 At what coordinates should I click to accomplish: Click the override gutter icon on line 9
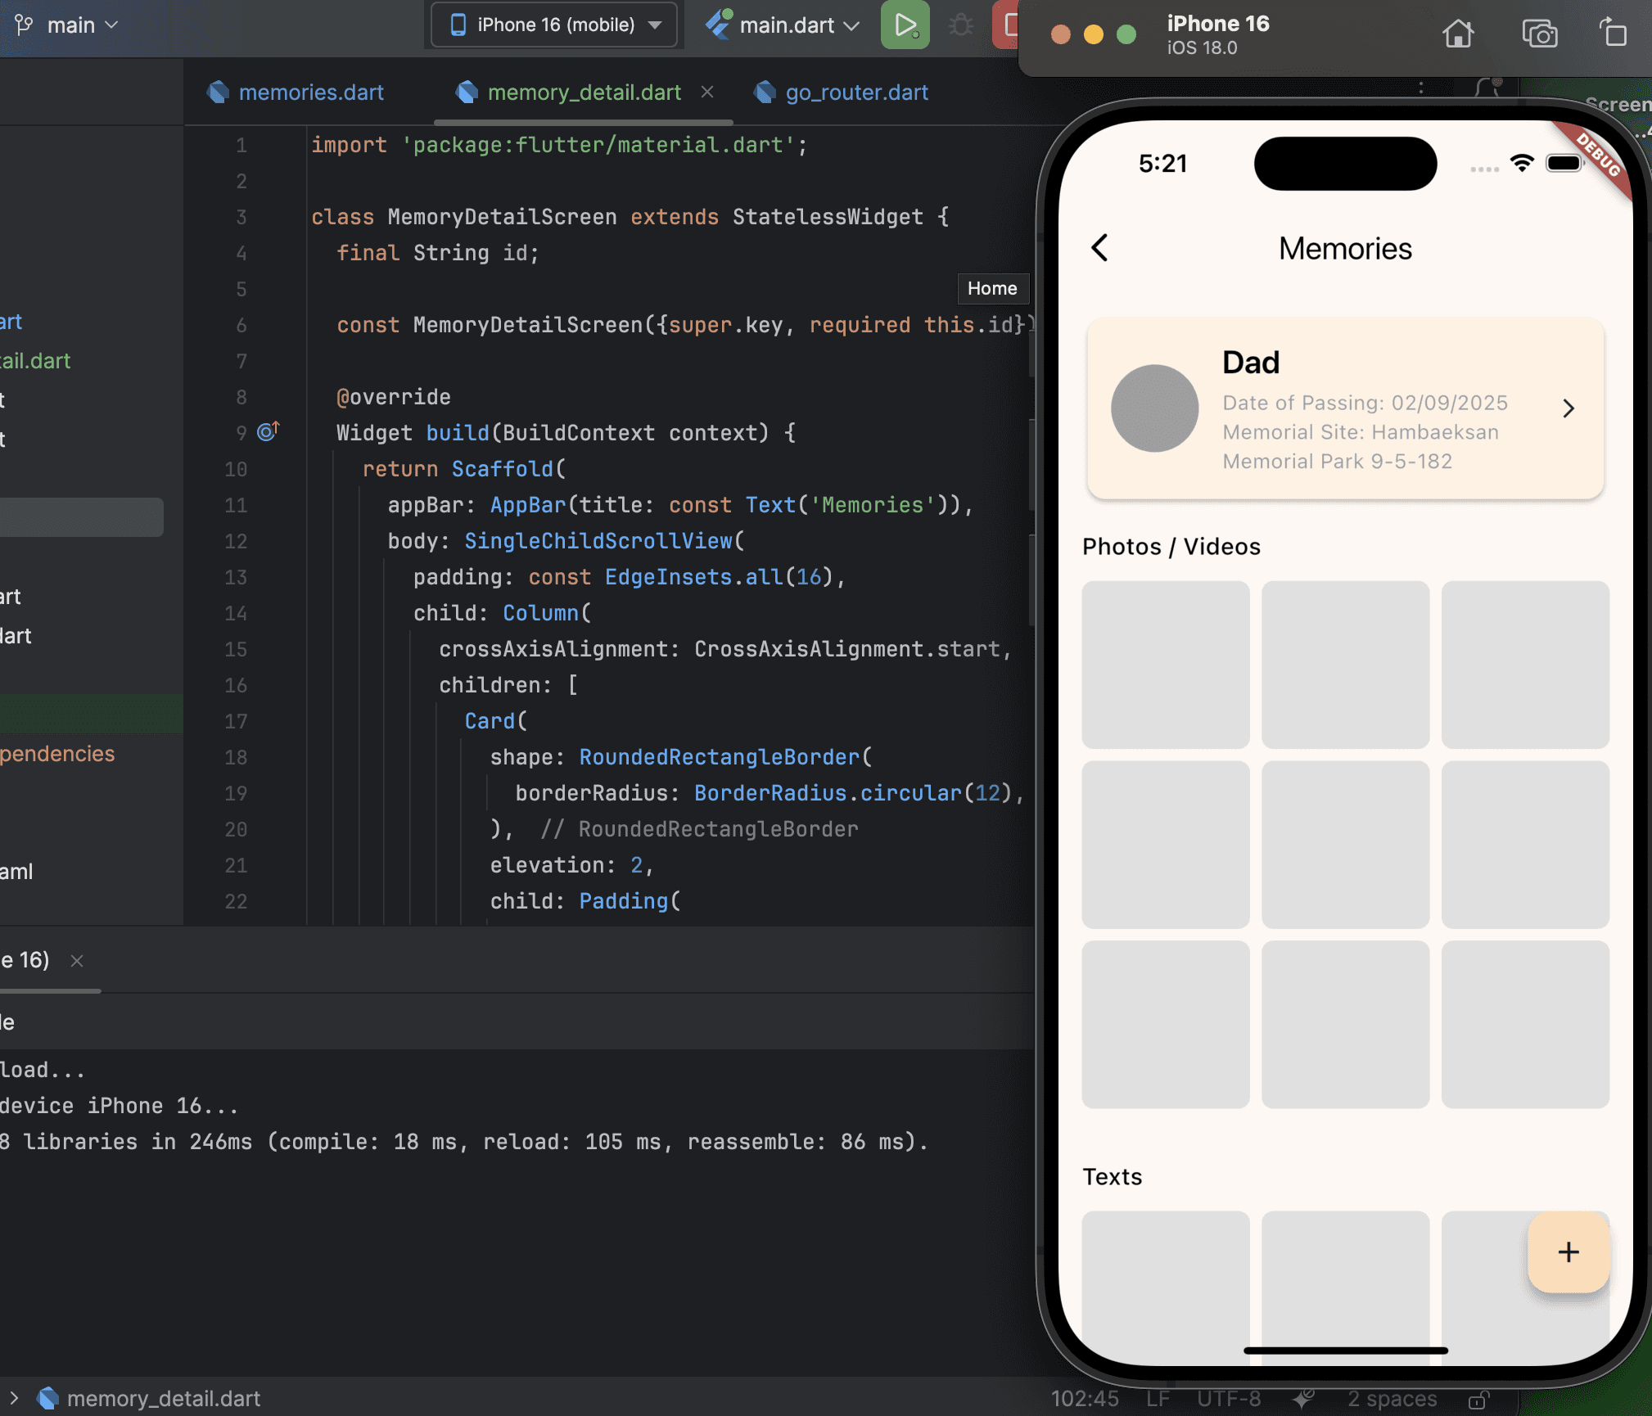point(269,431)
